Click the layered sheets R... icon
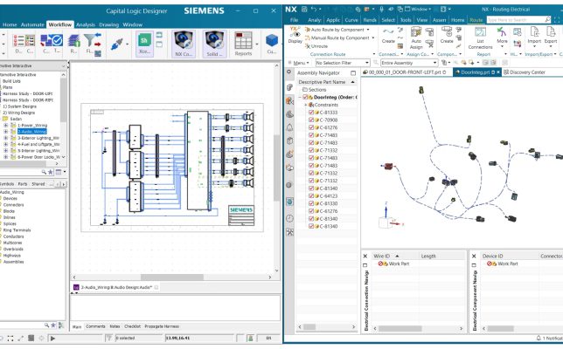 tap(73, 44)
